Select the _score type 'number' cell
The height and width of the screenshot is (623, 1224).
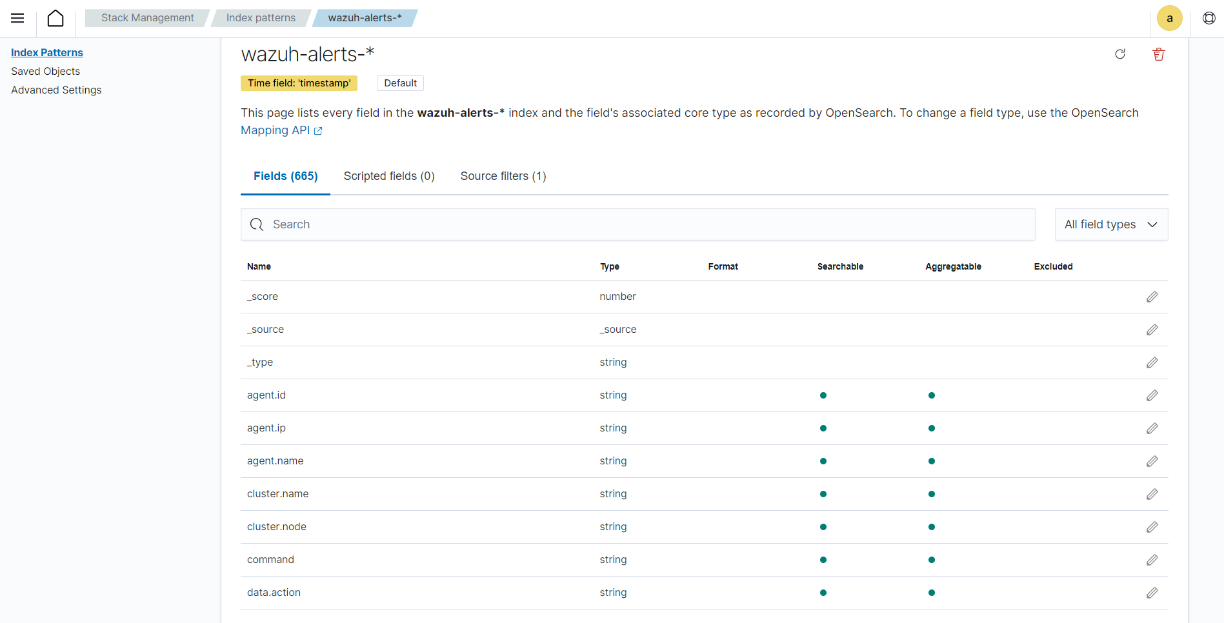[x=617, y=297]
